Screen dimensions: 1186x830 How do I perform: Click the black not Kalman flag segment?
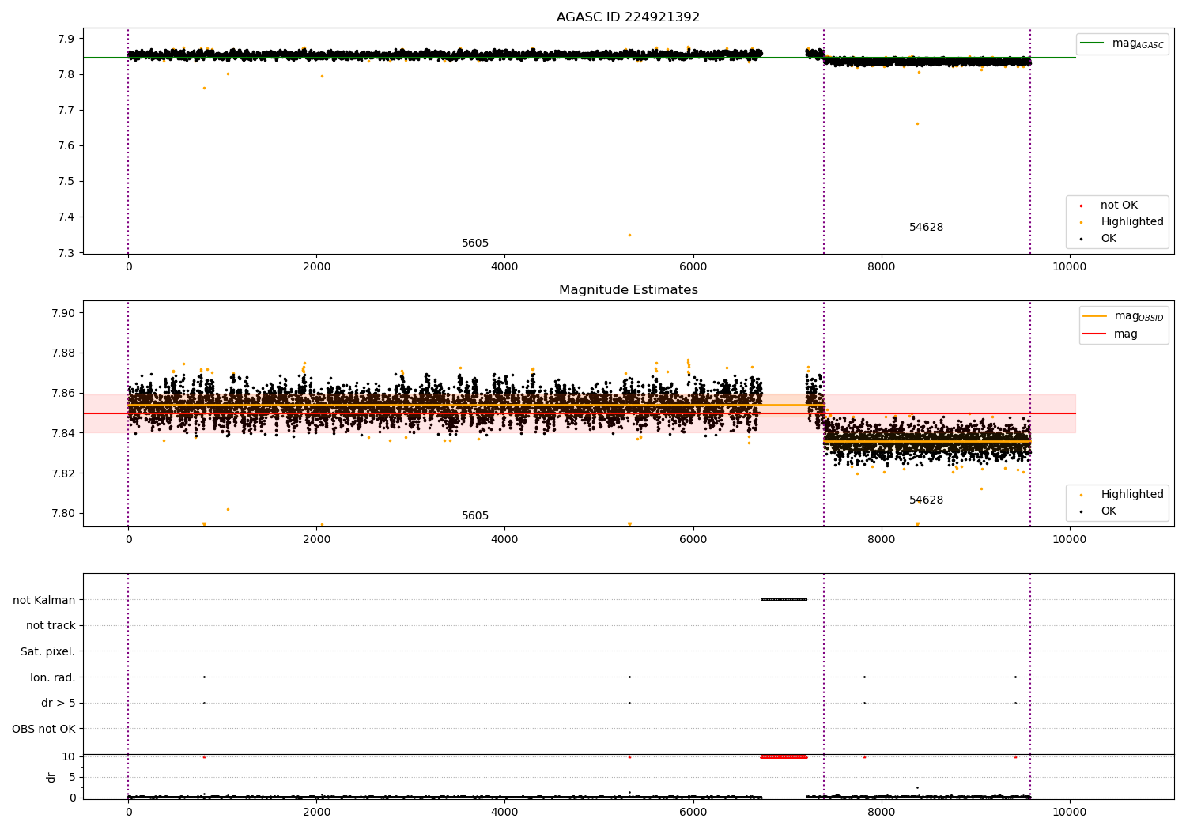pyautogui.click(x=784, y=599)
